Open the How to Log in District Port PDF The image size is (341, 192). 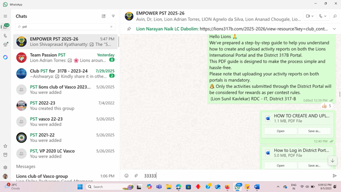[280, 165]
